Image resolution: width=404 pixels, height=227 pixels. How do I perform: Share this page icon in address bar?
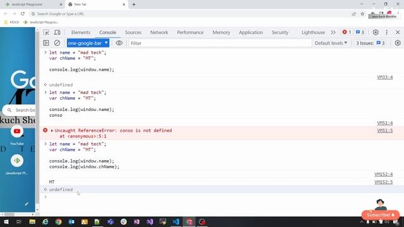[x=353, y=14]
